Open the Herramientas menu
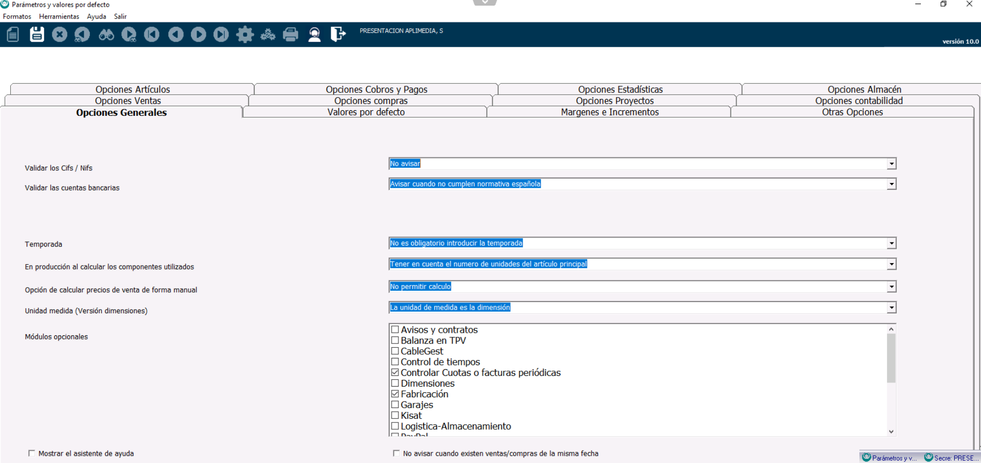This screenshot has width=981, height=463. click(x=59, y=16)
